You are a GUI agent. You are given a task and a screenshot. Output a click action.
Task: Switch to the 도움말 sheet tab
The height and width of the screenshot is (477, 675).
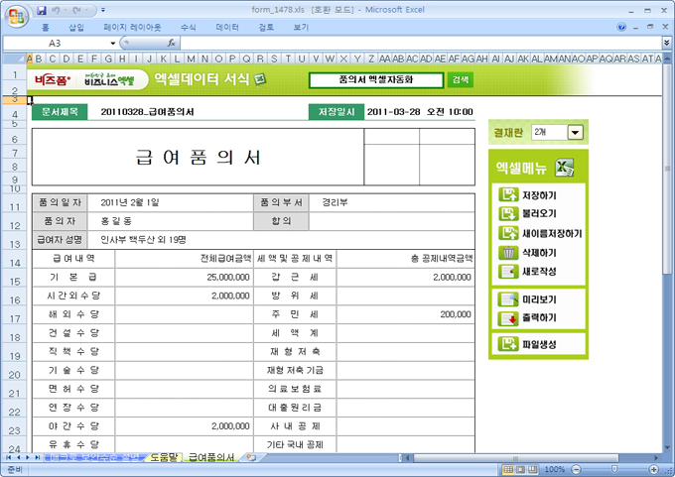[164, 457]
